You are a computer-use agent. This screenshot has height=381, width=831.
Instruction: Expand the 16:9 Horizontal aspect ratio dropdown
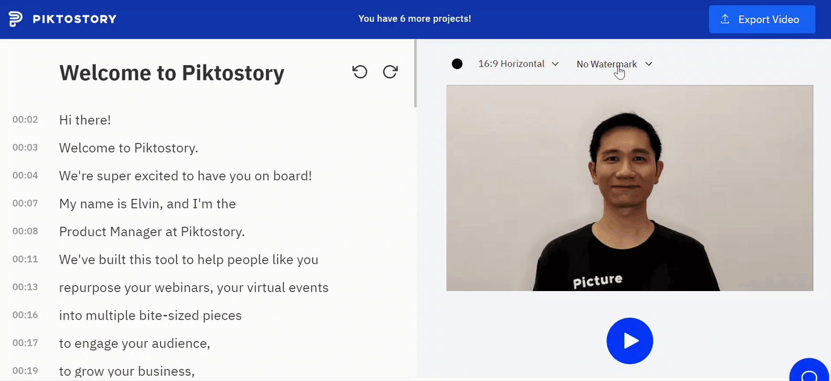pos(519,64)
